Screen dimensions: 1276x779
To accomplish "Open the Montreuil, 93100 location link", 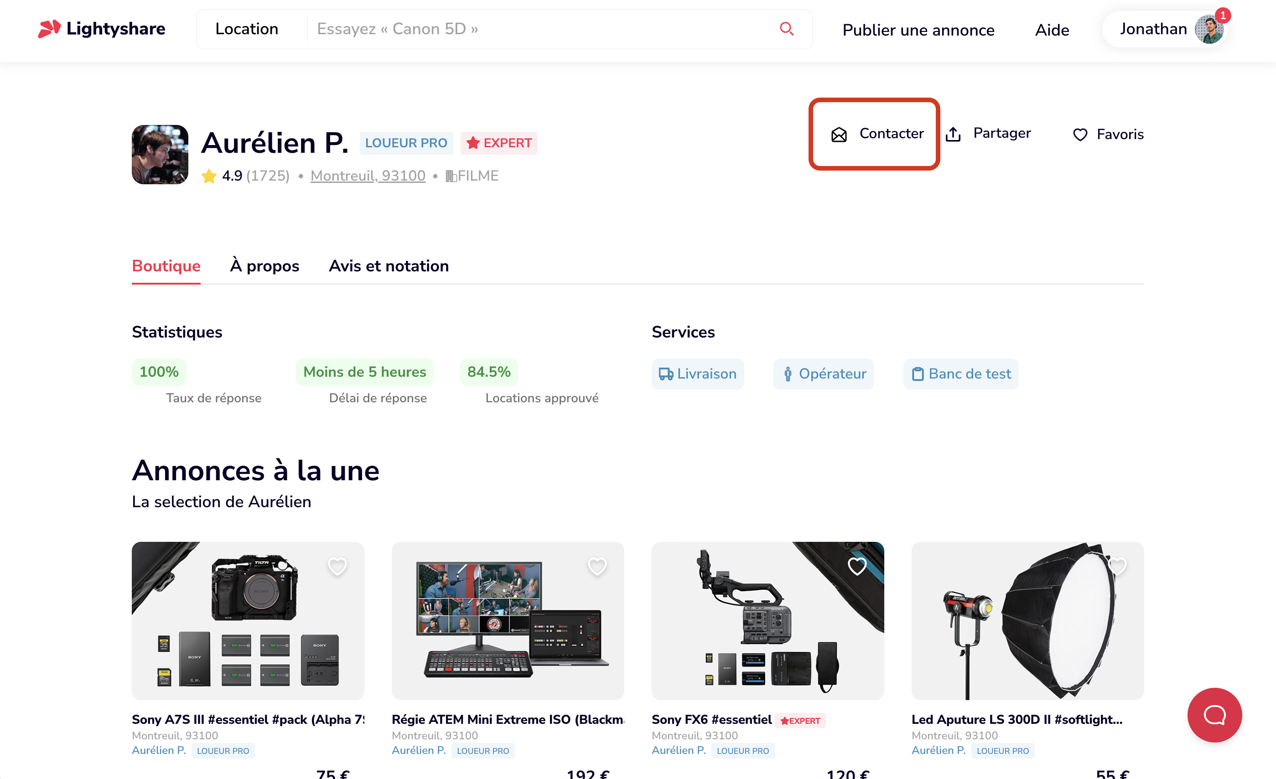I will tap(368, 176).
